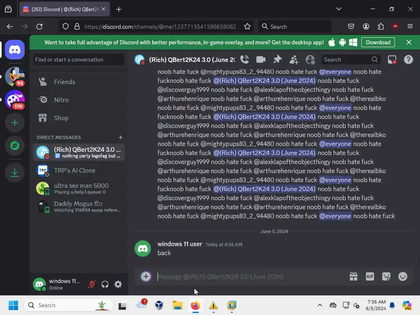Open Daddy Mogus conversation
The image size is (420, 315).
point(79,207)
